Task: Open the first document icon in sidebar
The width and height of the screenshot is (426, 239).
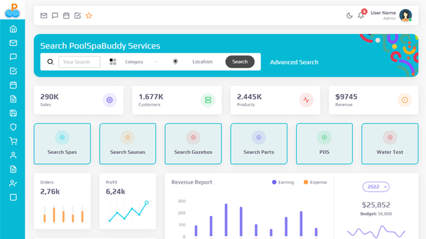Action: click(13, 99)
